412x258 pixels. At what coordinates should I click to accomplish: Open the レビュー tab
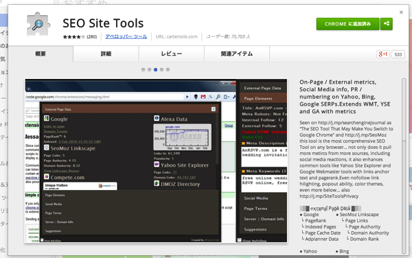(171, 54)
